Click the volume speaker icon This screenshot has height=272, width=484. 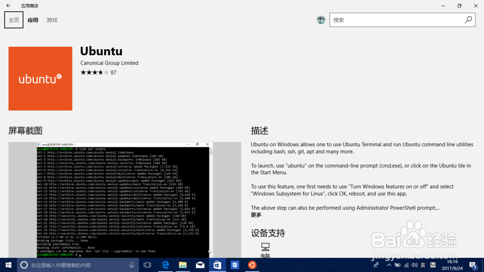pos(415,265)
